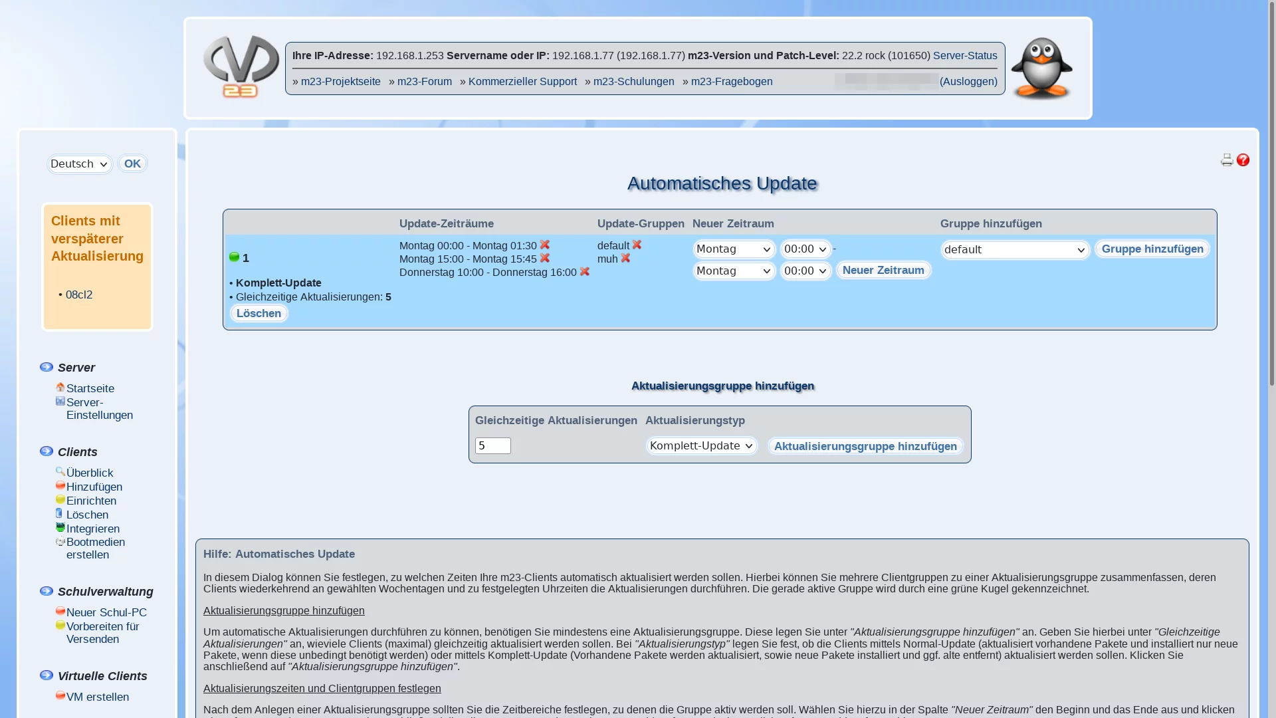Click the Vorbereiten für Versenden yellow icon
1276x718 pixels.
tap(60, 625)
